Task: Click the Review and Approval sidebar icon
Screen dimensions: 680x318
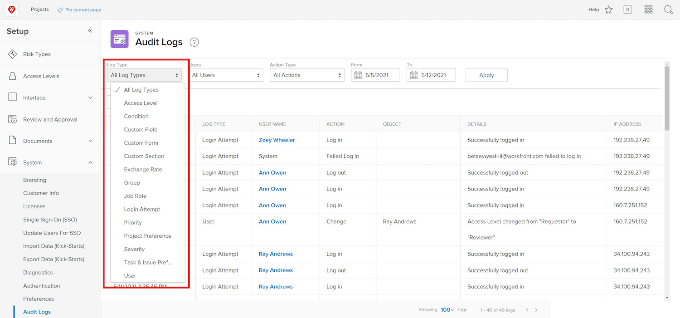Action: pyautogui.click(x=12, y=119)
